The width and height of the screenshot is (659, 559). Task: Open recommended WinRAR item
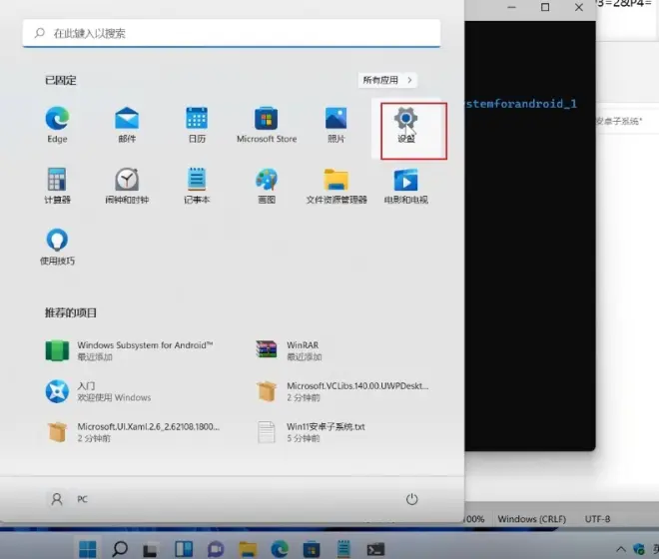290,350
